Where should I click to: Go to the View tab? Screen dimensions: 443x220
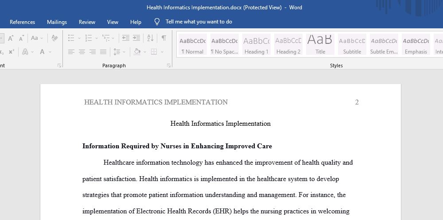coord(113,22)
